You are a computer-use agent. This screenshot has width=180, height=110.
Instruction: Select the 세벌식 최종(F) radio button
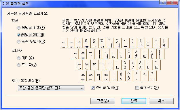coord(31,28)
